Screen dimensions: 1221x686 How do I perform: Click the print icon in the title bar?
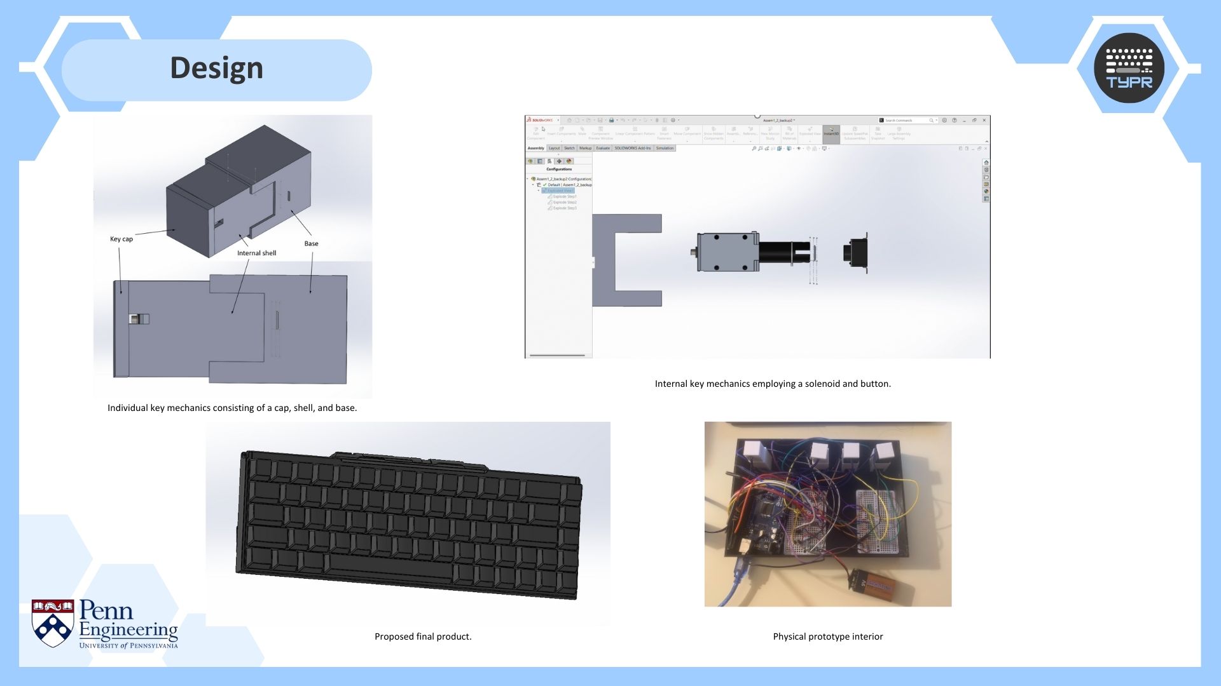coord(611,120)
